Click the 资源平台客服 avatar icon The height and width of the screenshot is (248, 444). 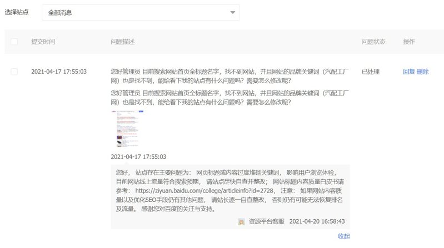241,222
